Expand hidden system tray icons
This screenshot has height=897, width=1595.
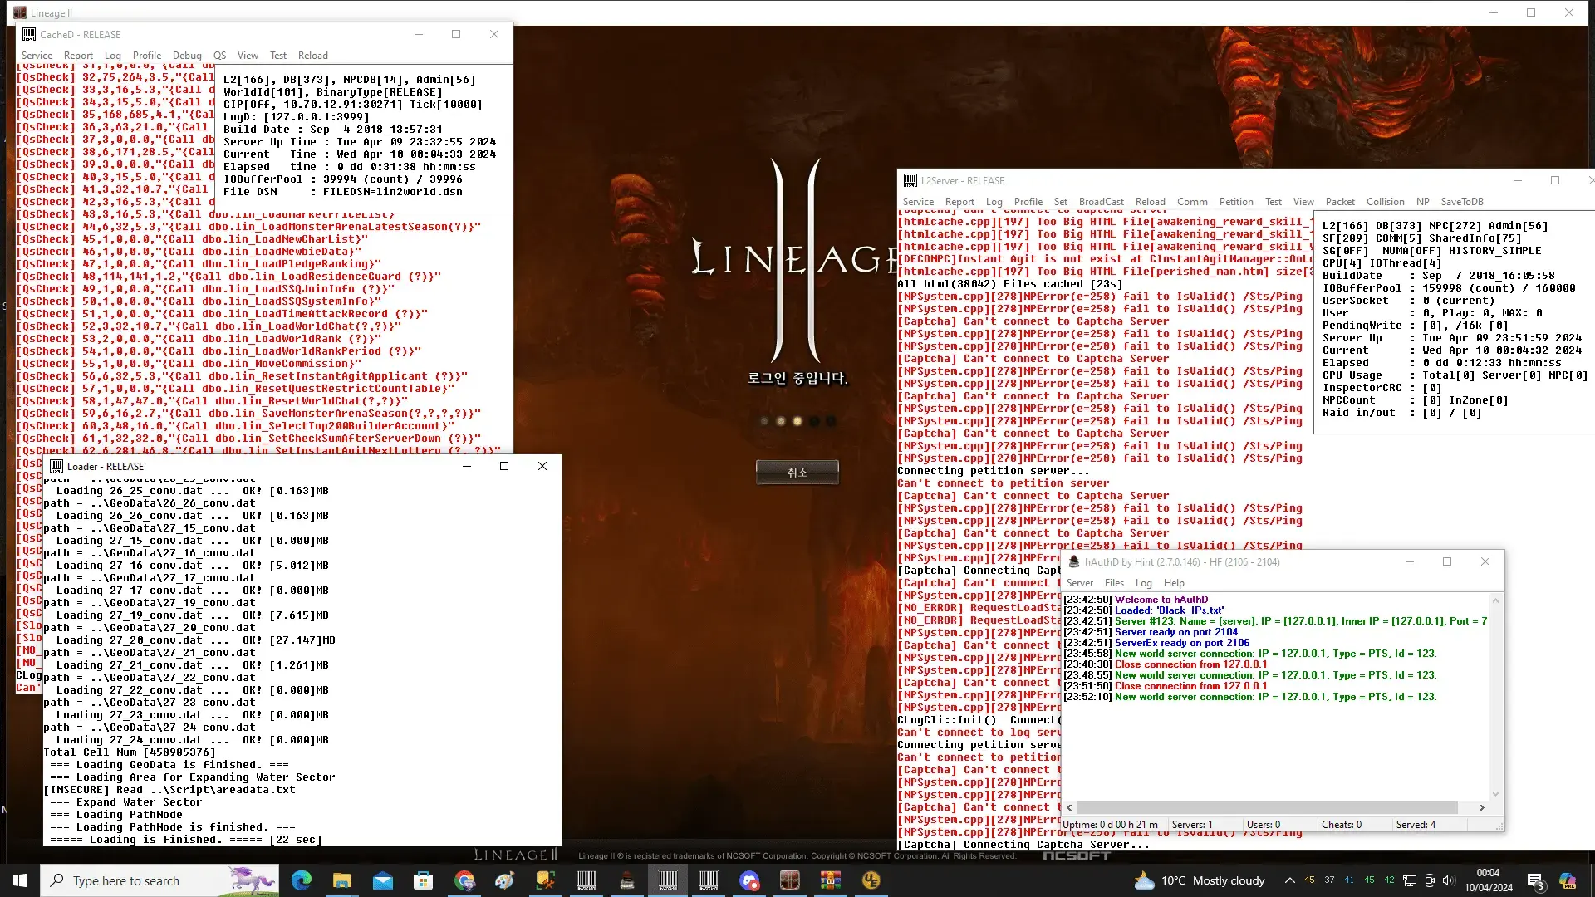[x=1289, y=880]
